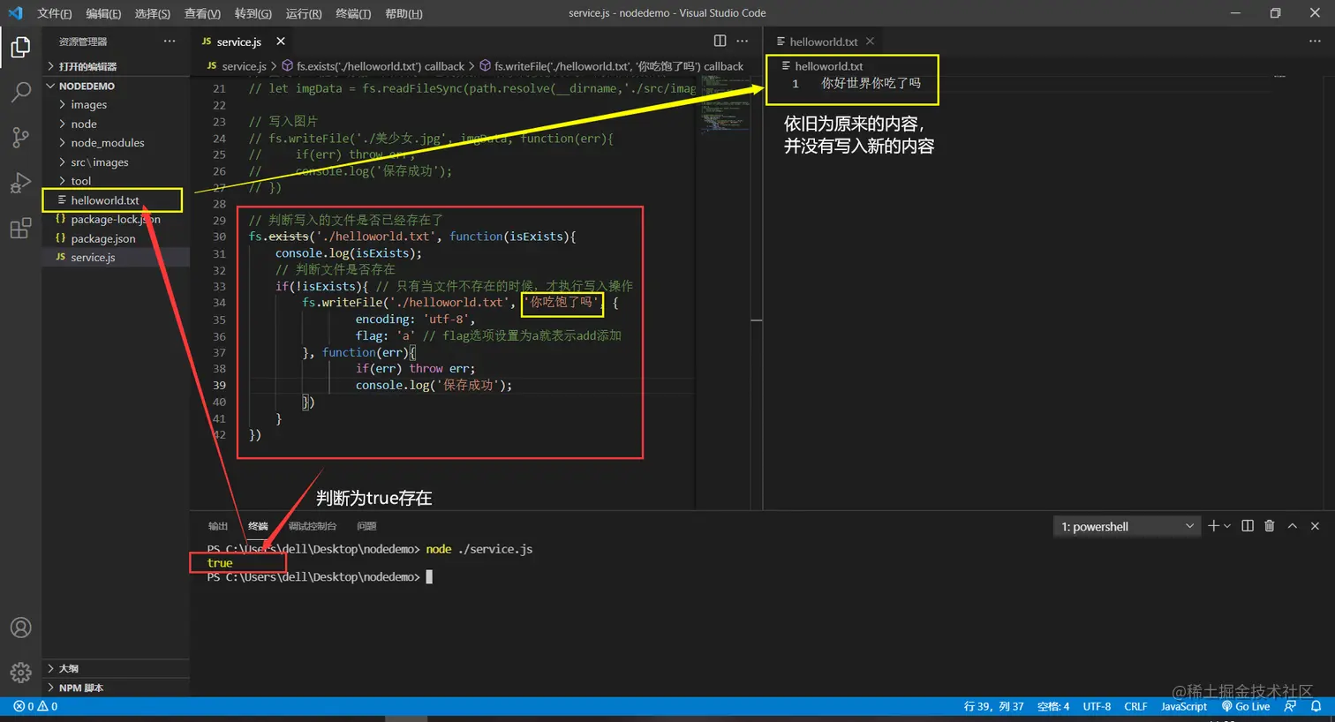Open the 转到(G) menu

click(x=253, y=13)
